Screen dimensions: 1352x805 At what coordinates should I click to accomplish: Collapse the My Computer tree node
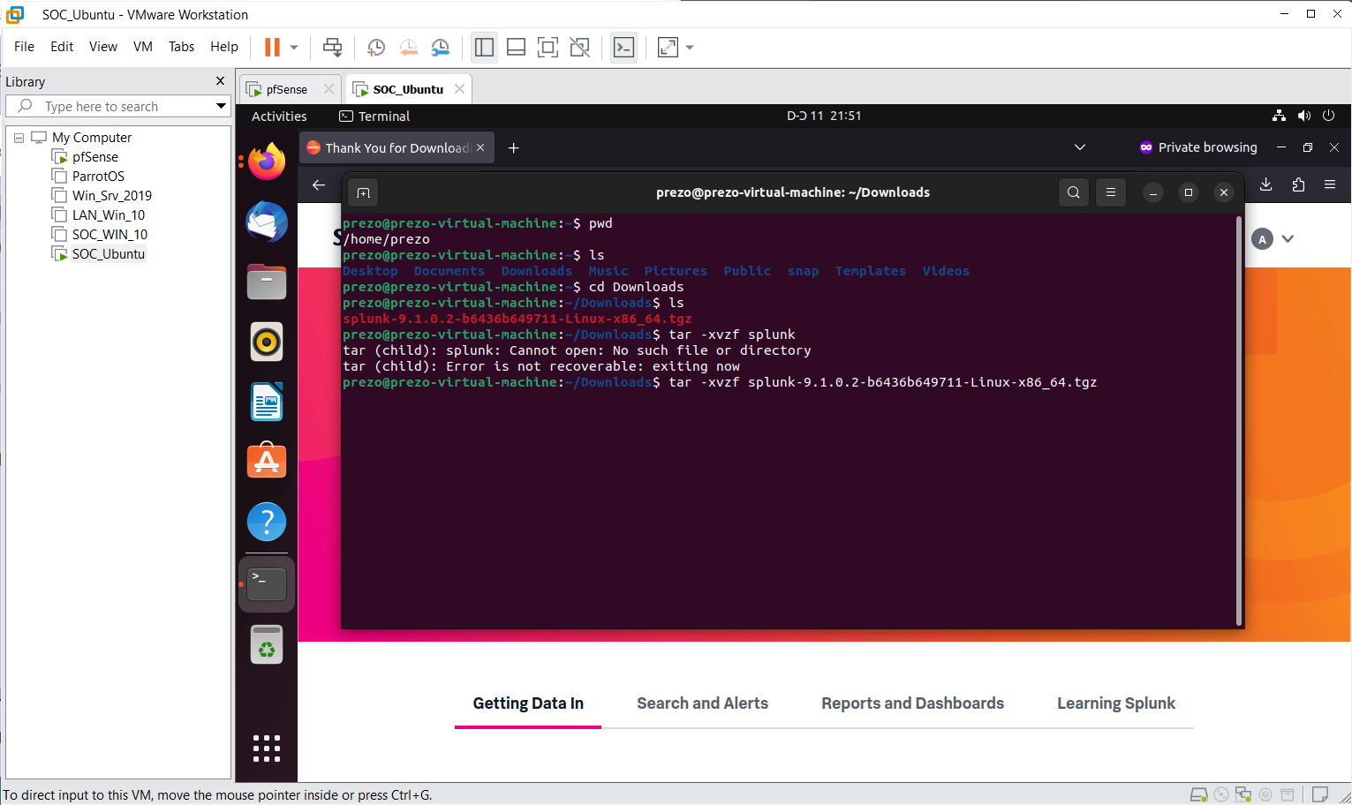click(19, 138)
